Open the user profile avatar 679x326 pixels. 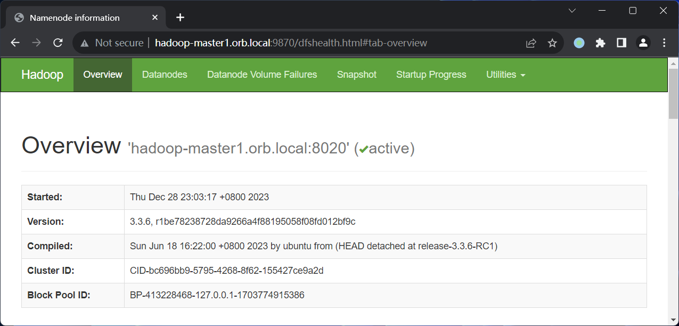(x=643, y=43)
